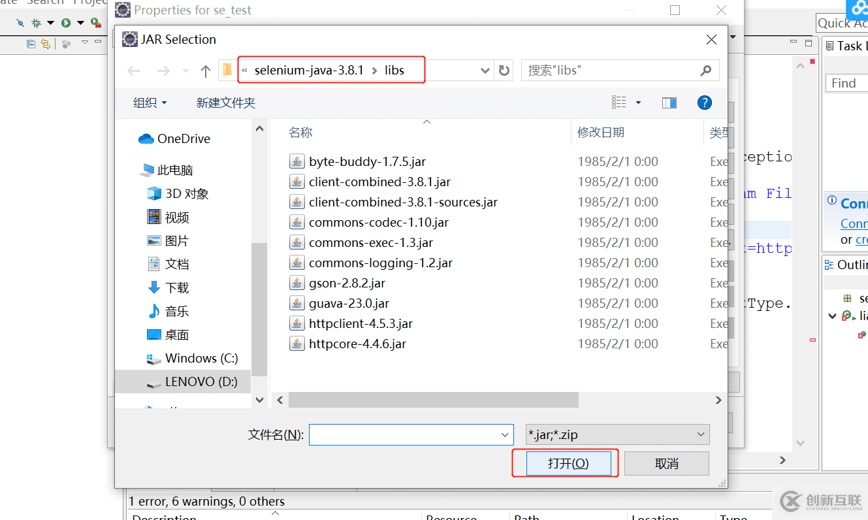Click 取消 button
The width and height of the screenshot is (868, 520).
click(667, 463)
